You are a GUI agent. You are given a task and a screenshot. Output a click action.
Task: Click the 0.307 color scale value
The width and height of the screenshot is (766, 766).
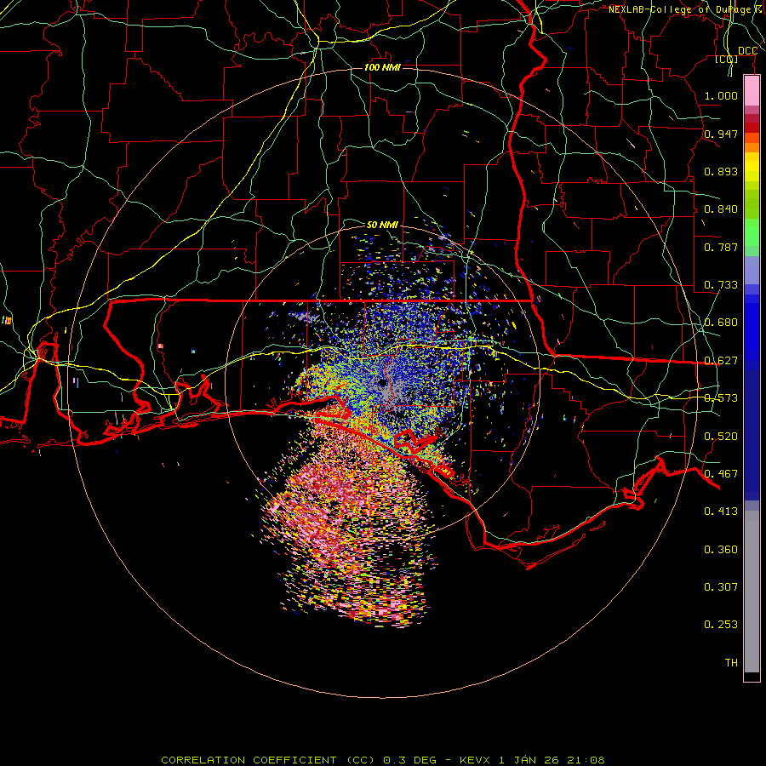(721, 587)
